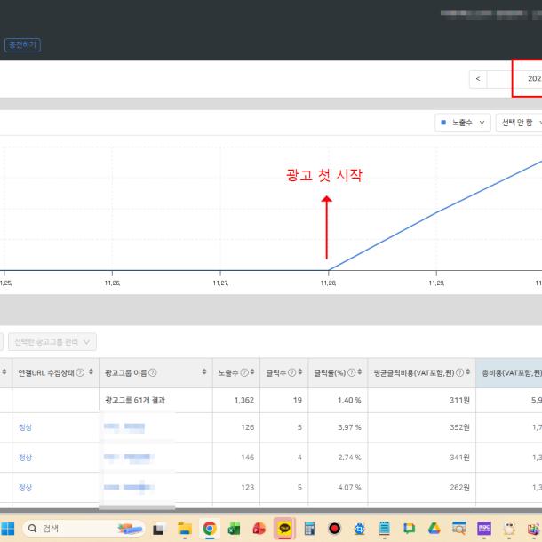This screenshot has width=542, height=542.
Task: Click the 충전하기 button
Action: coord(22,44)
